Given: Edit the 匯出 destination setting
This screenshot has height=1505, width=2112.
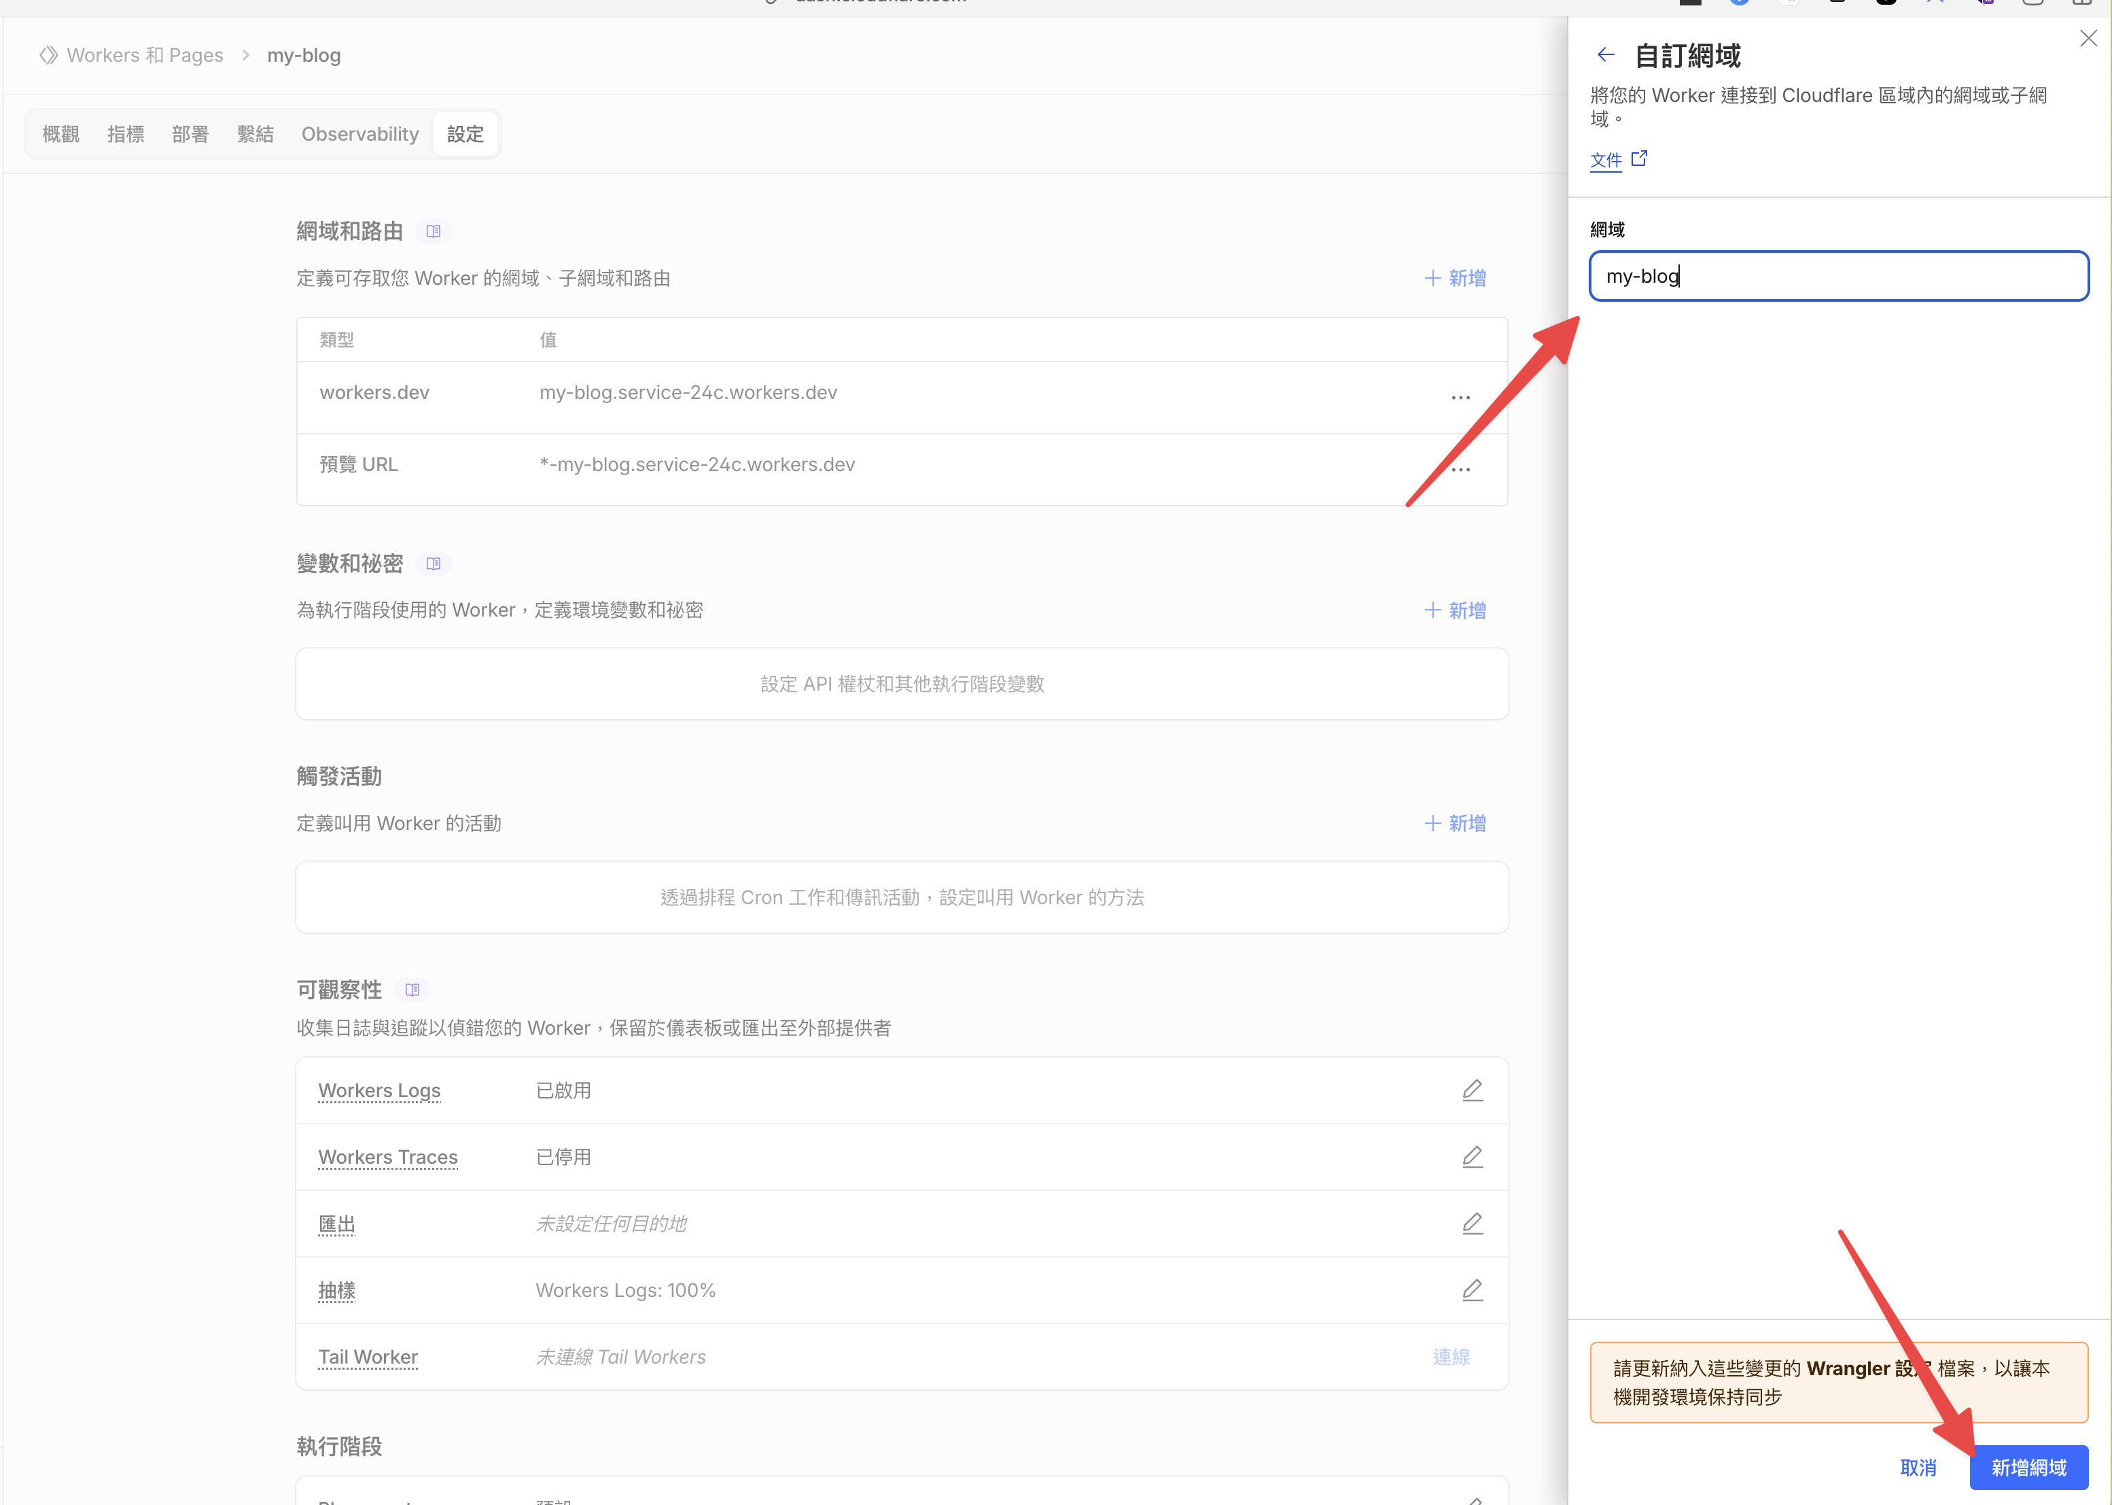Looking at the screenshot, I should 1473,1224.
